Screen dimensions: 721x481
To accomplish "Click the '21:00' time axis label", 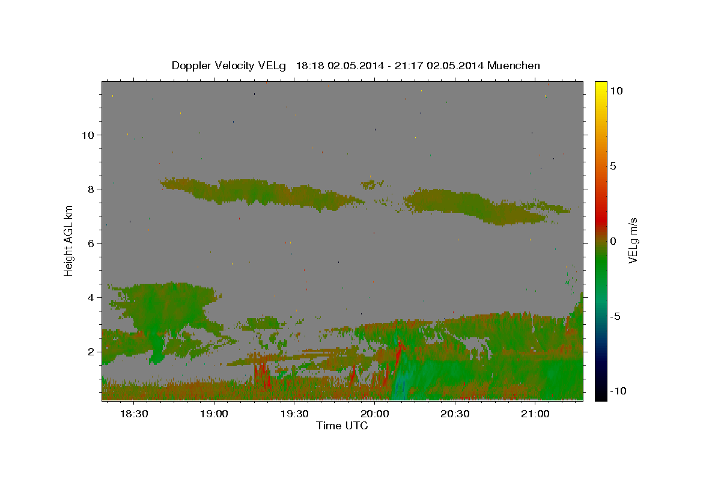I will click(535, 414).
